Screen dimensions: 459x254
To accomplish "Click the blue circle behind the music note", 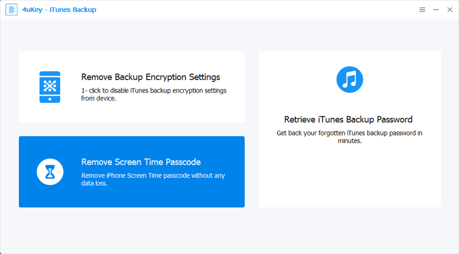I will click(340, 72).
